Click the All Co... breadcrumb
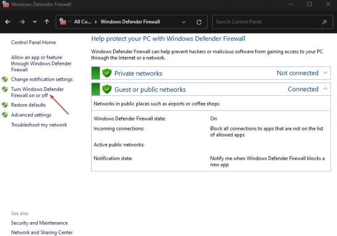Image resolution: width=337 pixels, height=236 pixels. pyautogui.click(x=83, y=22)
